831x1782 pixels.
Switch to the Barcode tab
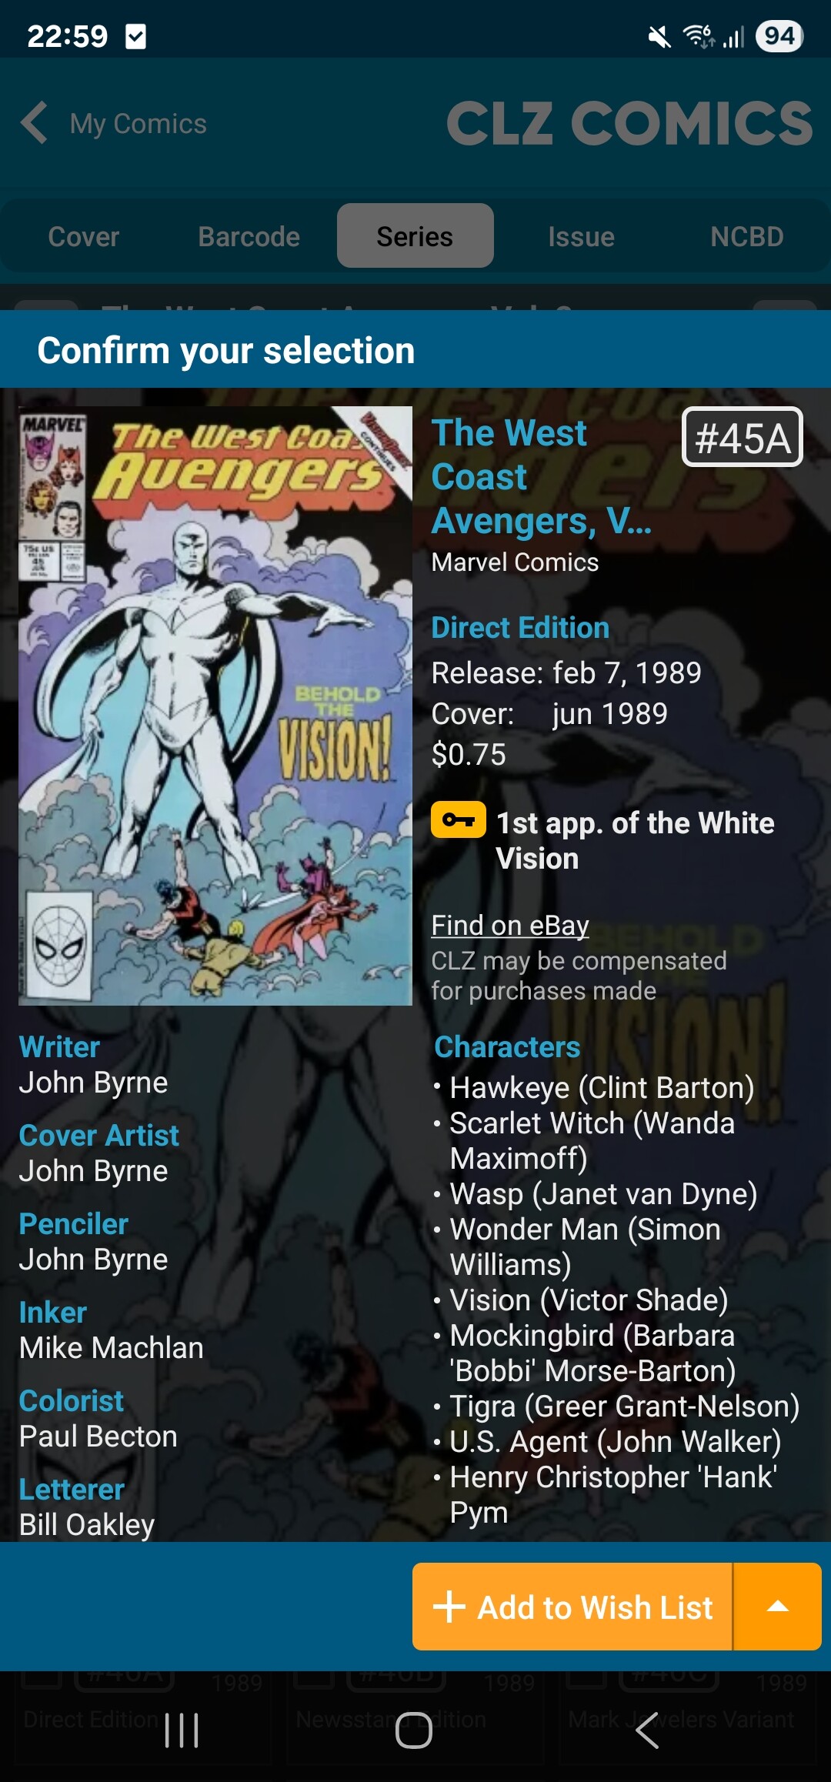coord(249,236)
